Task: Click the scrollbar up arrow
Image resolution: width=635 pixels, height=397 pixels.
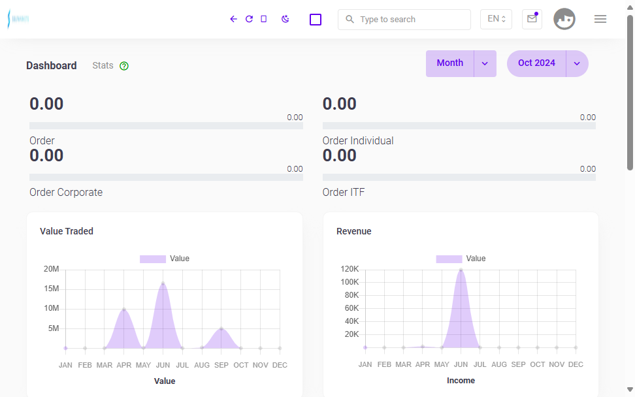Action: tap(630, 7)
